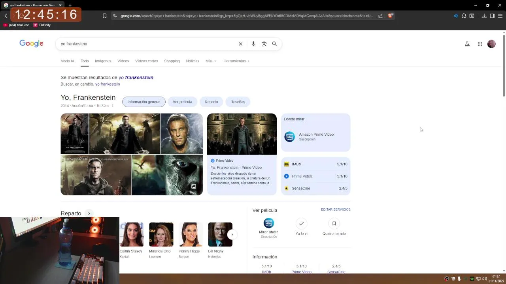Open the Google apps grid icon
Image resolution: width=506 pixels, height=284 pixels.
click(480, 44)
